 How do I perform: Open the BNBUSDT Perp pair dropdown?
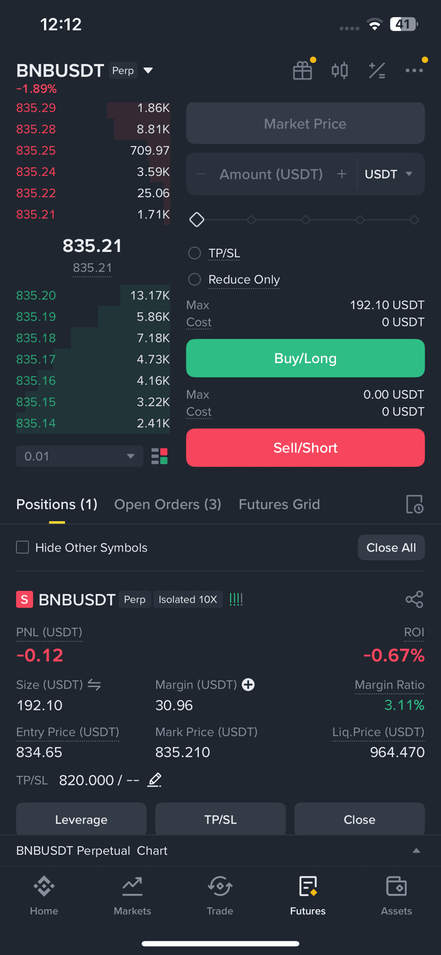point(148,70)
